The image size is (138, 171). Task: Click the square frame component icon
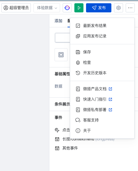pyautogui.click(x=61, y=55)
